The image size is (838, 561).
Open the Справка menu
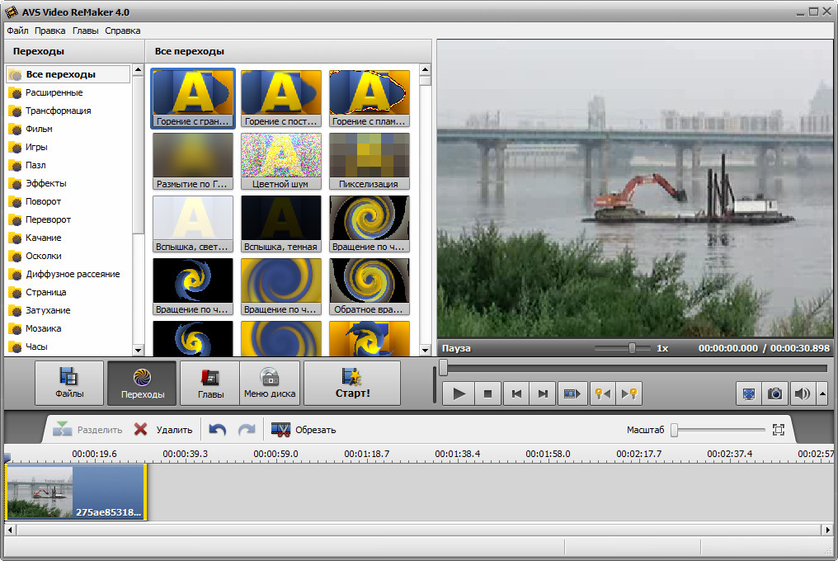pyautogui.click(x=123, y=31)
